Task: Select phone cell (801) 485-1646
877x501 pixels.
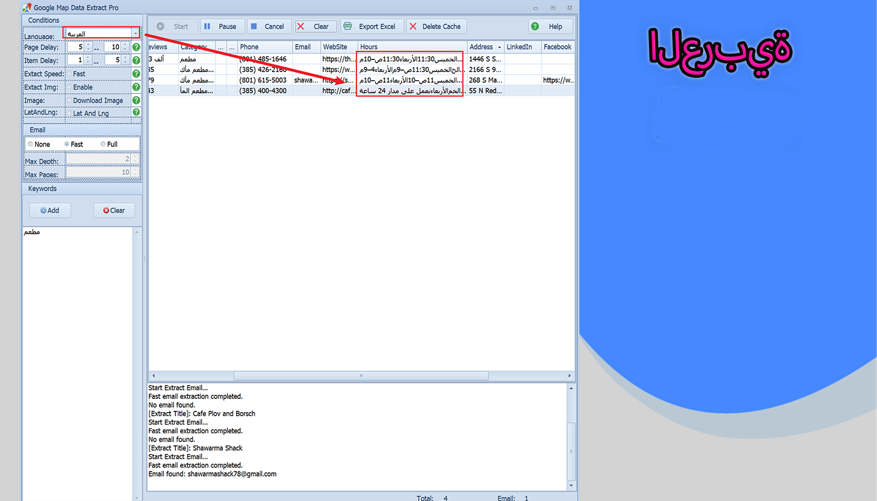Action: coord(265,59)
